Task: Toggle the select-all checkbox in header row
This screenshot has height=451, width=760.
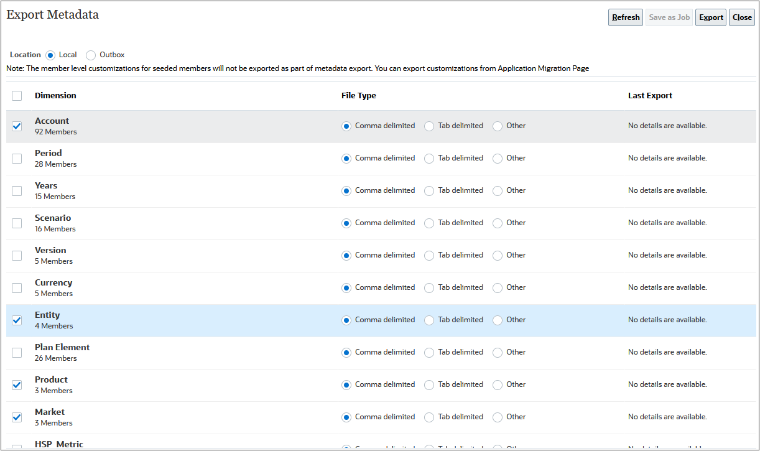Action: [16, 95]
